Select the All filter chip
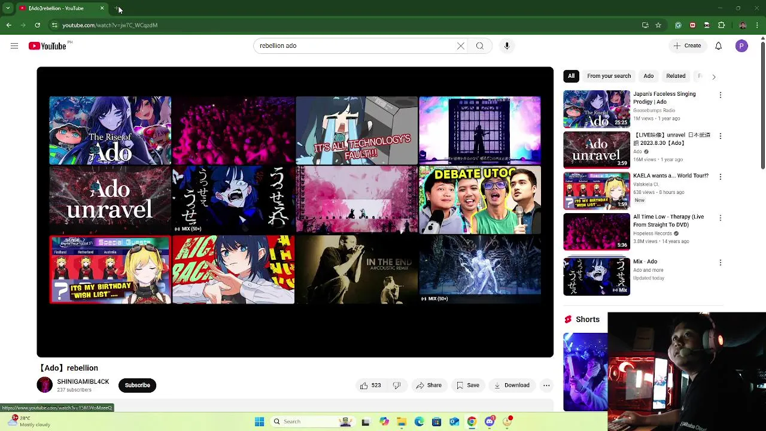The height and width of the screenshot is (431, 766). click(571, 76)
